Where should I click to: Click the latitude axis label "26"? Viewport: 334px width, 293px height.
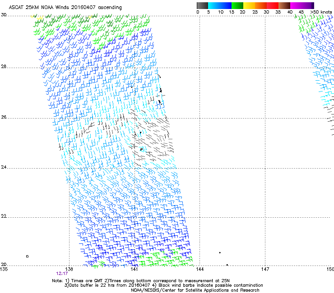(4, 117)
